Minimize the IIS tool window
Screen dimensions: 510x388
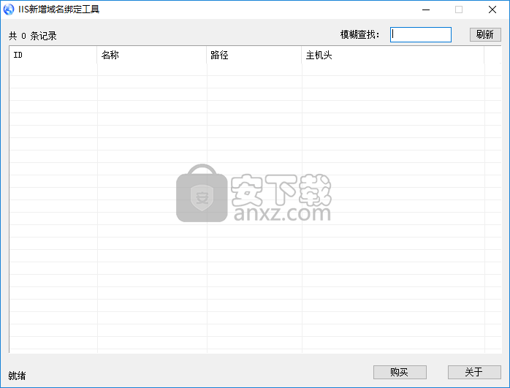pyautogui.click(x=426, y=9)
